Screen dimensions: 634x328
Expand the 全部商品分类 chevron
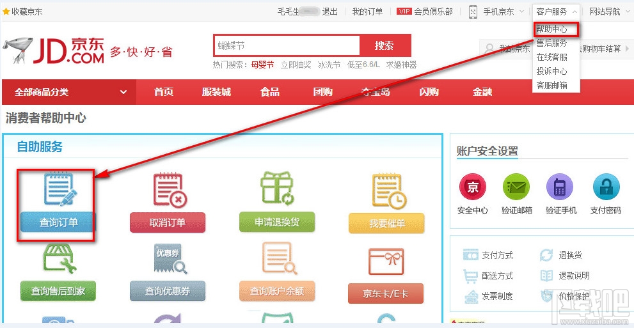[123, 92]
